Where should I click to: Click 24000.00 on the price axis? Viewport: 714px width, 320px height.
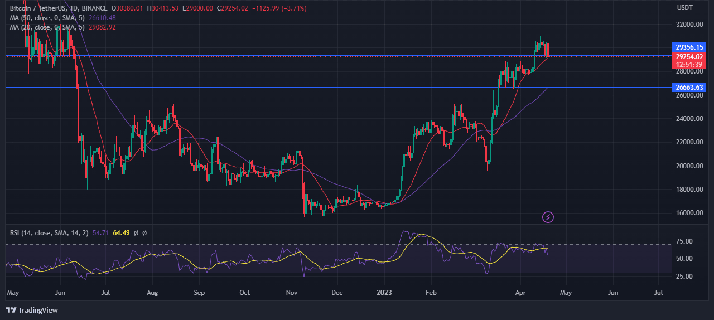coord(689,119)
